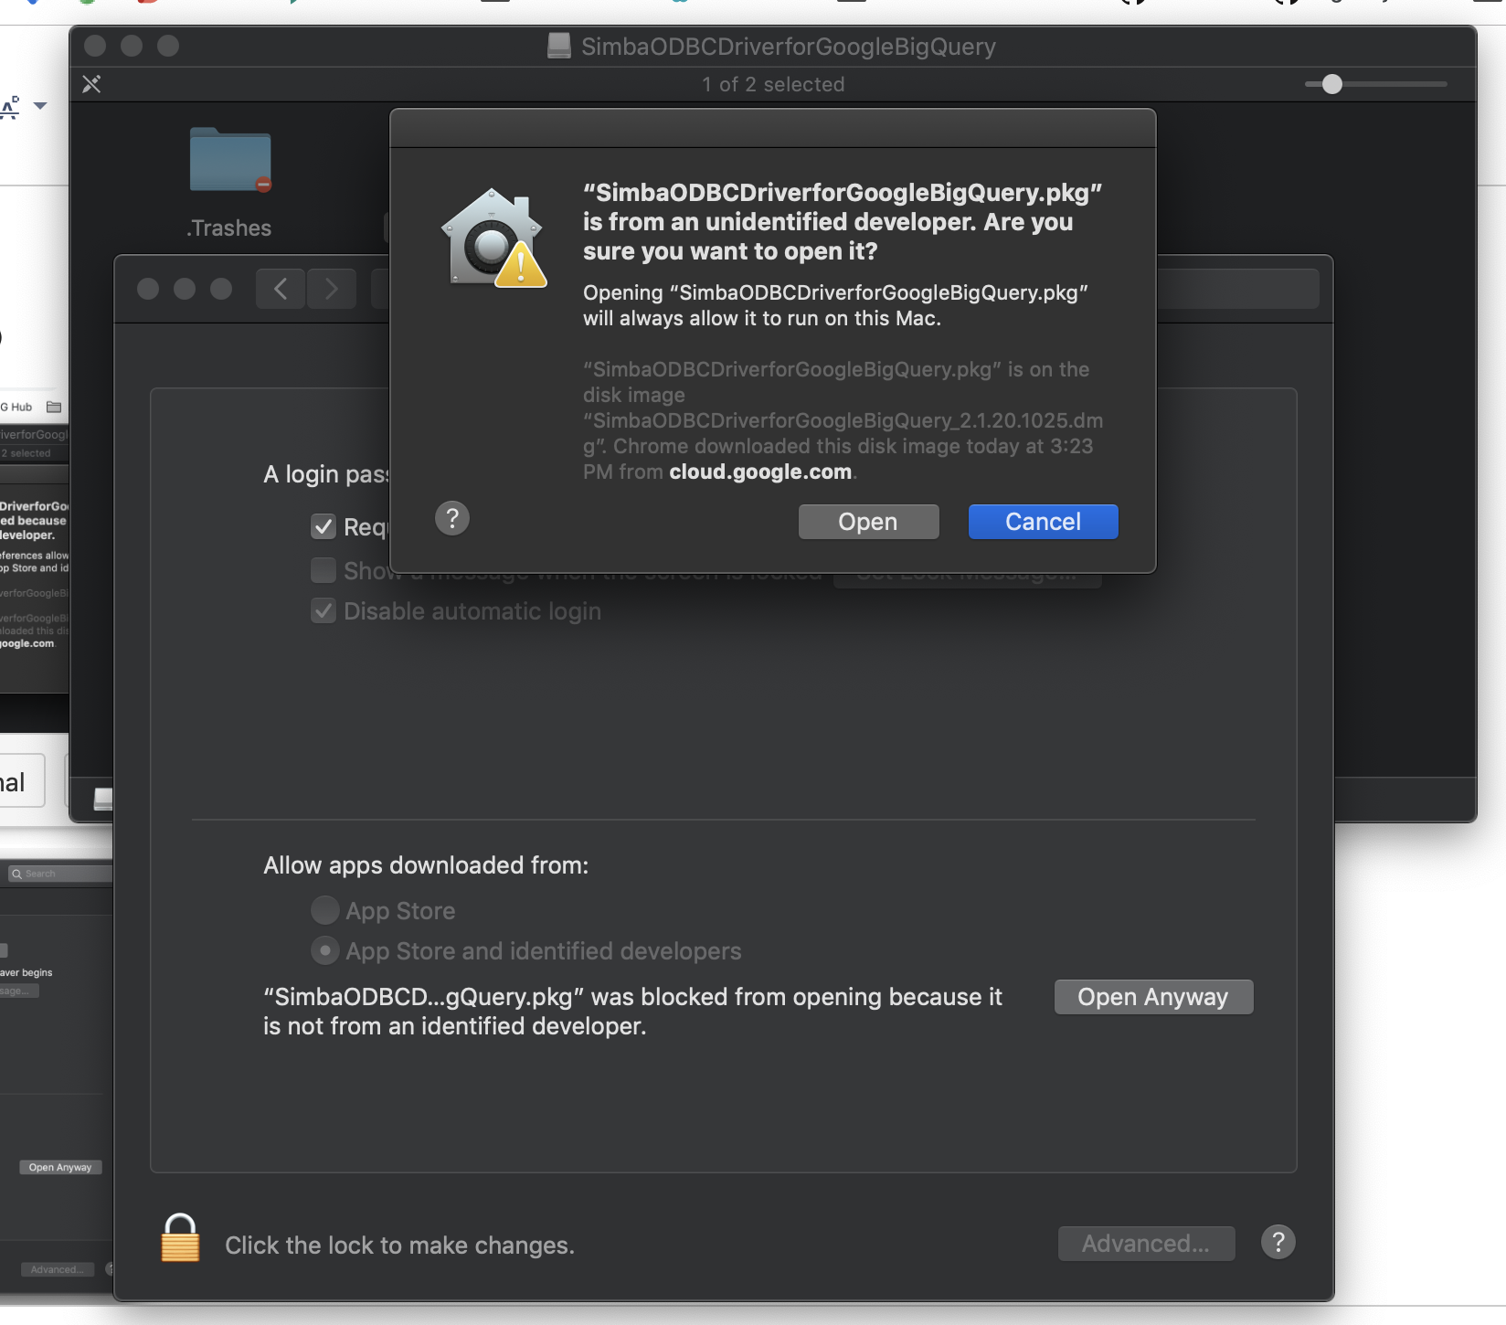This screenshot has width=1506, height=1325.
Task: Open help in the Security & Privacy pane
Action: 1278,1242
